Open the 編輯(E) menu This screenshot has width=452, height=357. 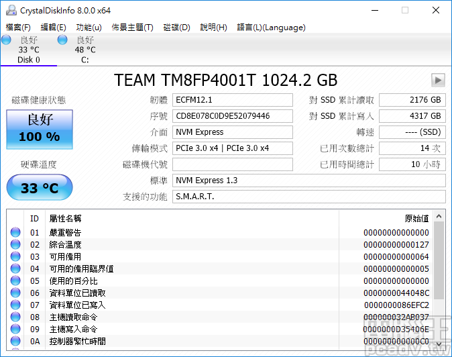[54, 28]
